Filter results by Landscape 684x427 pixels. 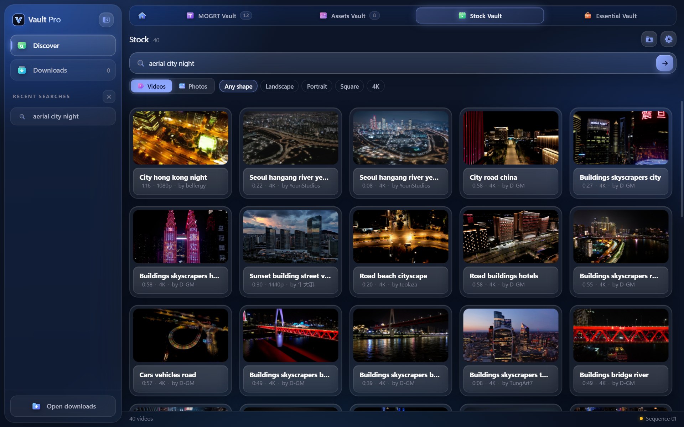pyautogui.click(x=280, y=86)
